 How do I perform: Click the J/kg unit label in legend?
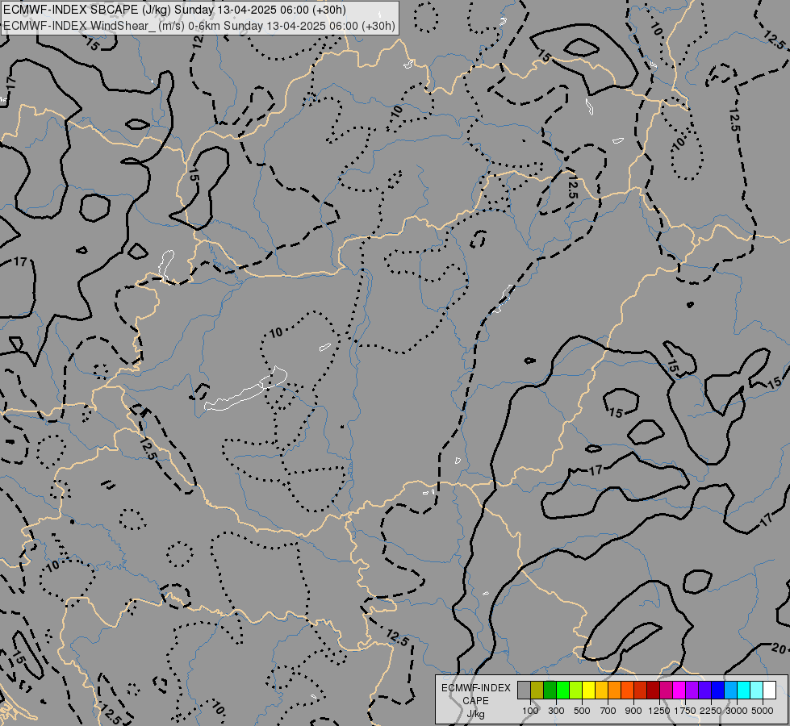click(x=475, y=715)
